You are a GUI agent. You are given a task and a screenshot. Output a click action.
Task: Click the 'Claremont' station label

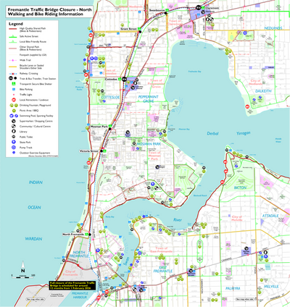coord(212,8)
